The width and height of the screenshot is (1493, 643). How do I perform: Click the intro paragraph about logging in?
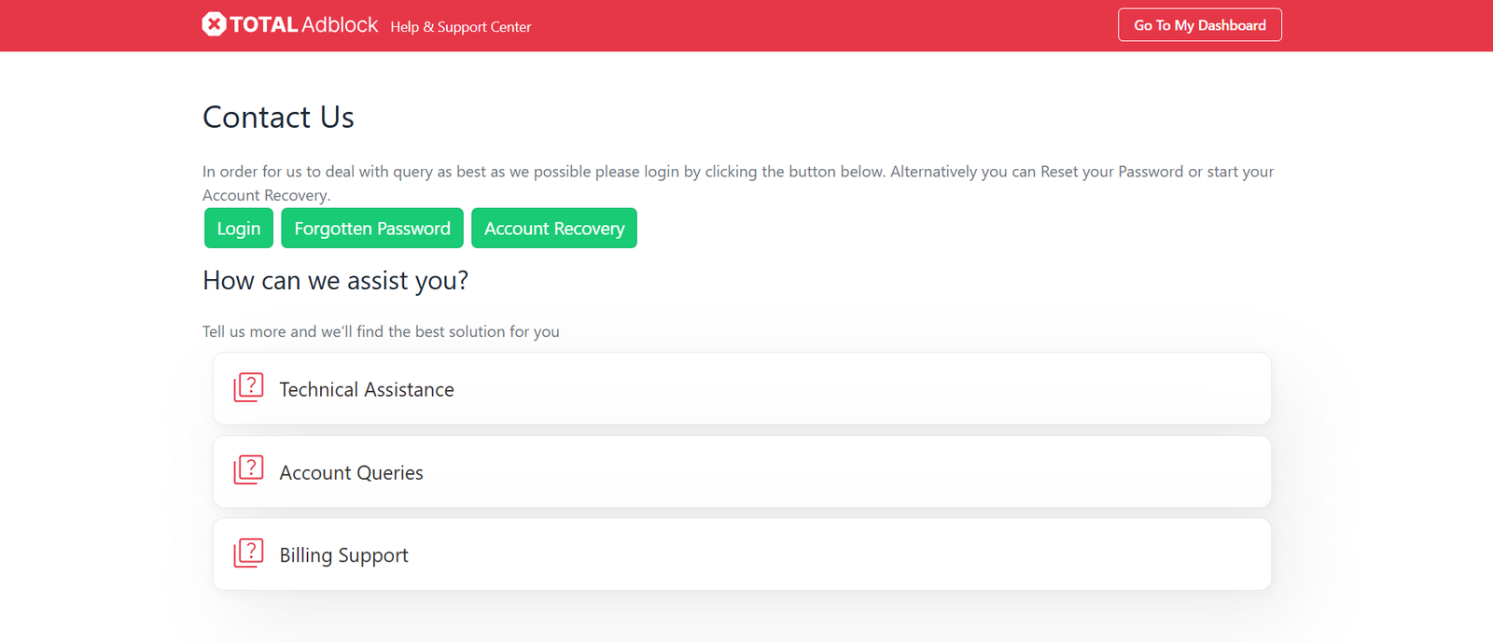pos(737,172)
